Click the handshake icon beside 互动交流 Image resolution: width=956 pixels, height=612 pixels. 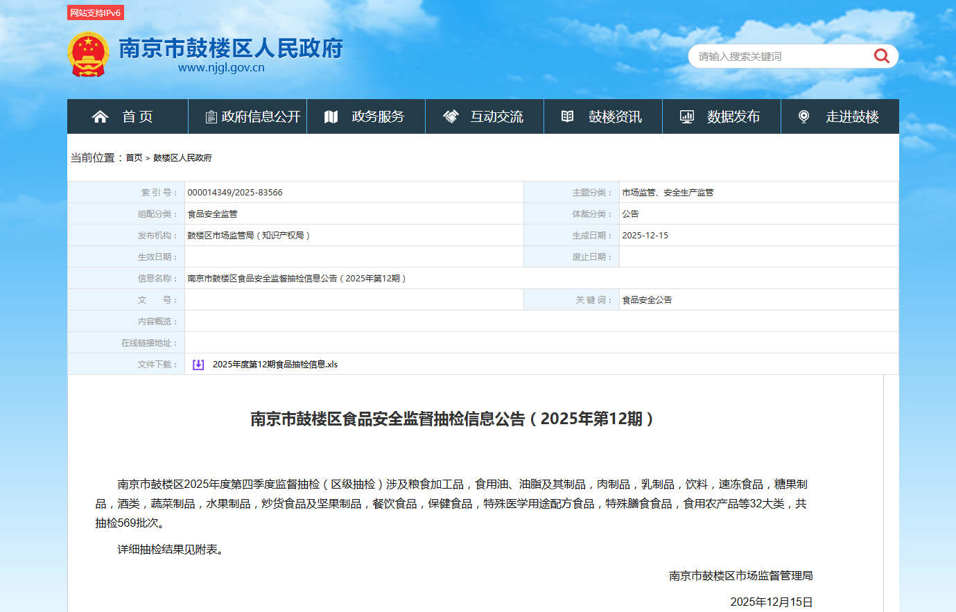[451, 116]
